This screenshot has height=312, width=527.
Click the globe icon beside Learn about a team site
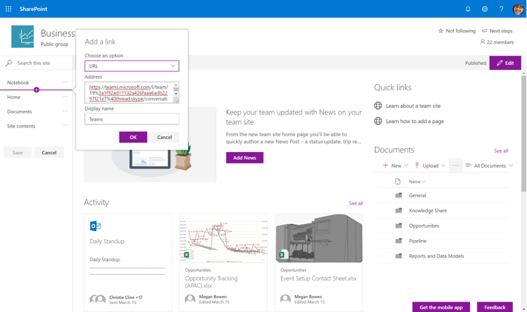point(378,106)
